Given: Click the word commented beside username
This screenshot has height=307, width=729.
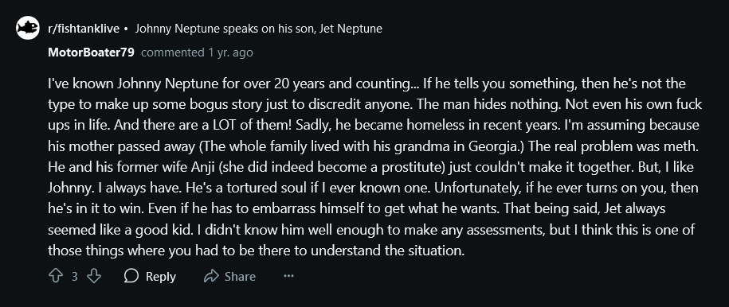Looking at the screenshot, I should coord(172,52).
